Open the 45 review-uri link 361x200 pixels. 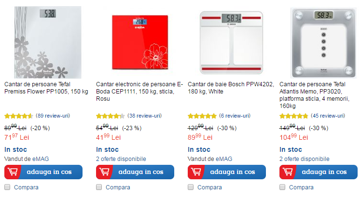[328, 116]
